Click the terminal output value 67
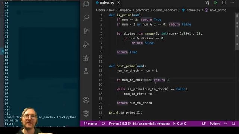 coord(6,3)
